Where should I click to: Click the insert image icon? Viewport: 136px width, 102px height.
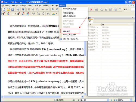pyautogui.click(x=27, y=14)
